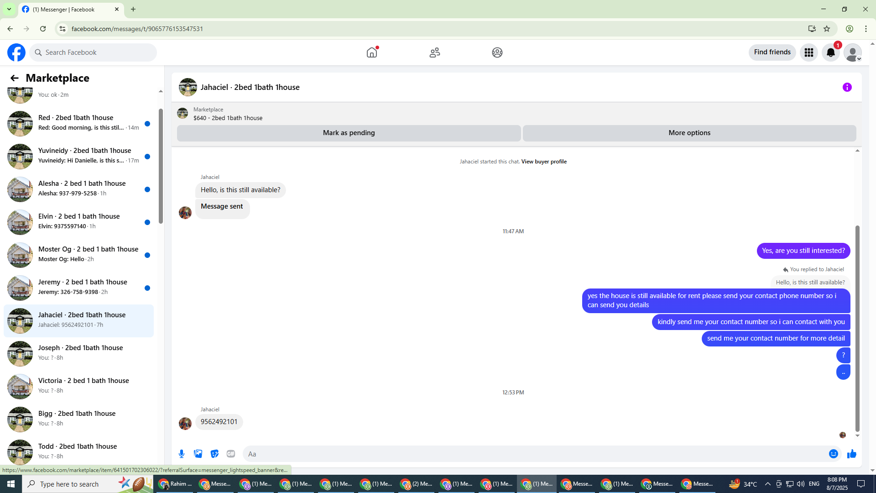The height and width of the screenshot is (493, 876).
Task: Click the Find friends button
Action: [x=772, y=52]
